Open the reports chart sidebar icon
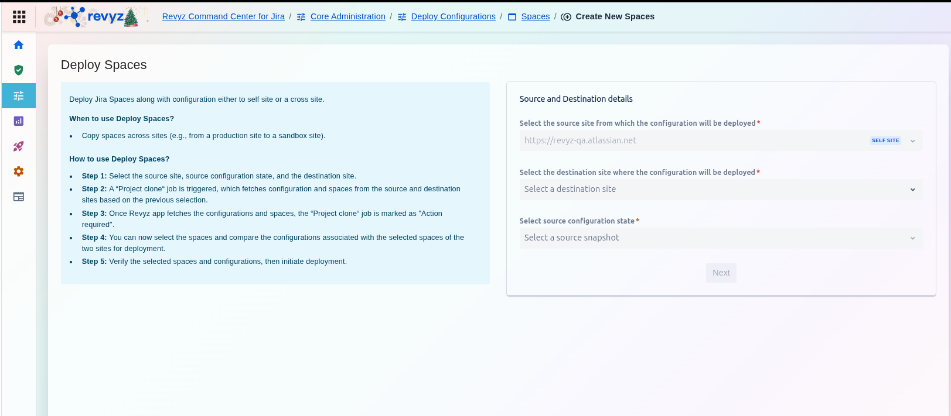This screenshot has height=416, width=951. pyautogui.click(x=19, y=121)
